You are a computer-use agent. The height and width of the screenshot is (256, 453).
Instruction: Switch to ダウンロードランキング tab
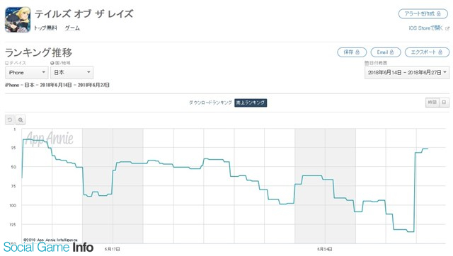pyautogui.click(x=210, y=103)
